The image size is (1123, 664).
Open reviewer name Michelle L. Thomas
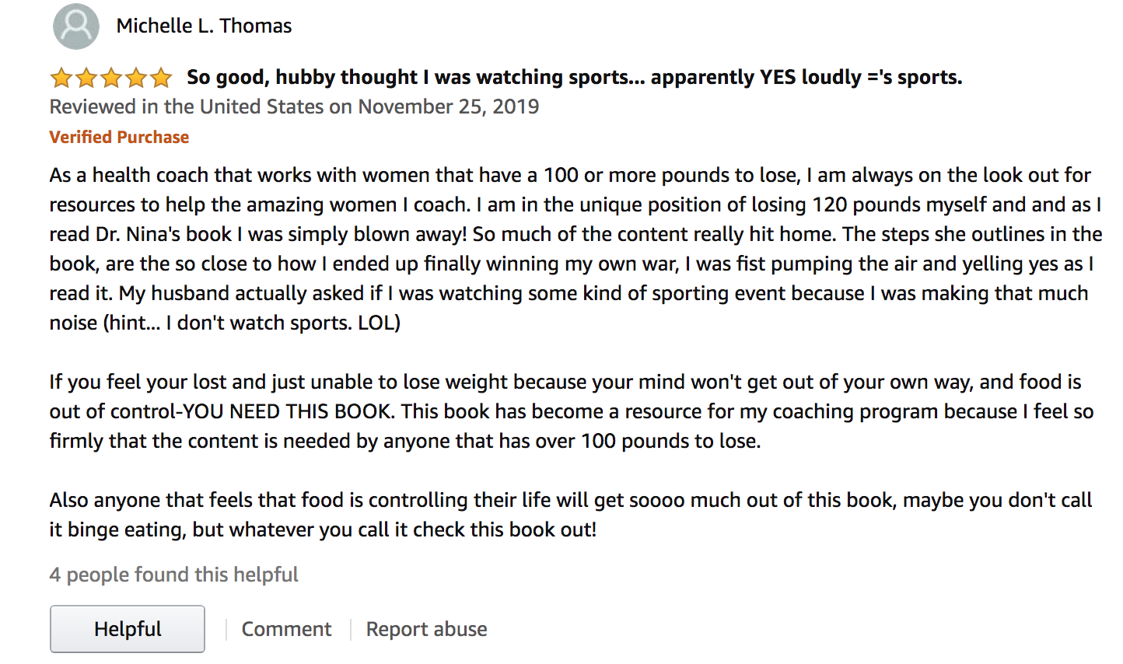pos(204,26)
